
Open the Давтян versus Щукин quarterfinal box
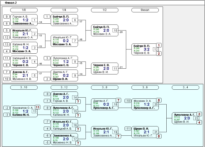point(64,75)
